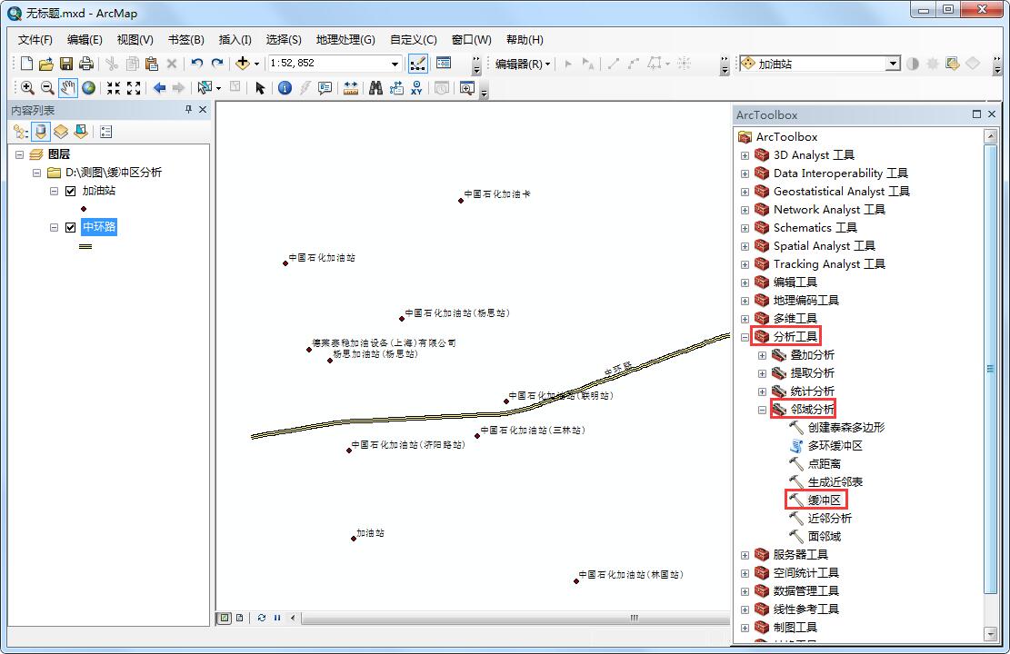Save the map with the floppy disk icon
This screenshot has width=1010, height=654.
click(65, 63)
